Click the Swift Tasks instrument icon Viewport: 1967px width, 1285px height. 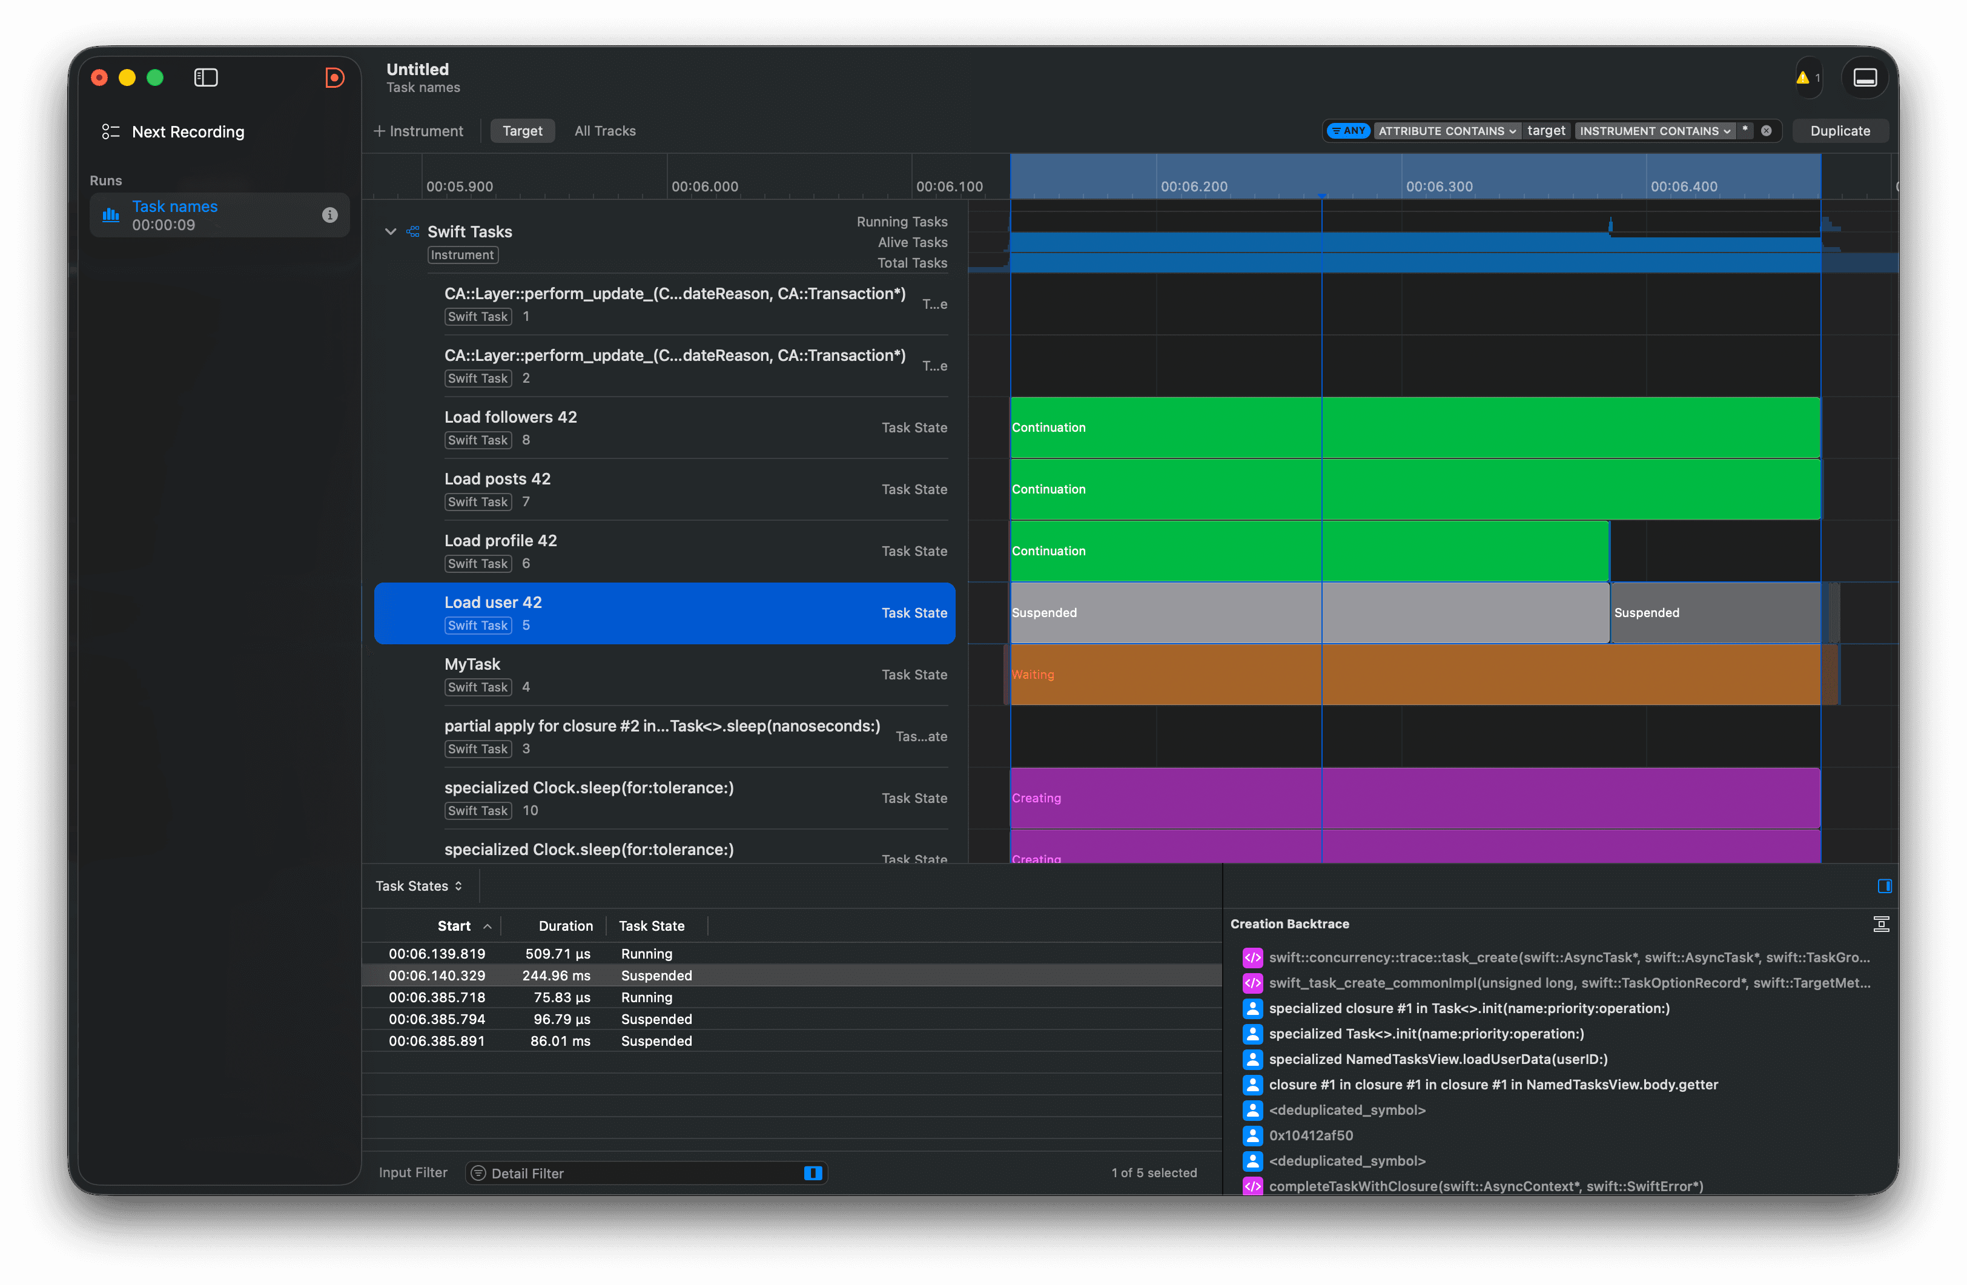tap(413, 232)
